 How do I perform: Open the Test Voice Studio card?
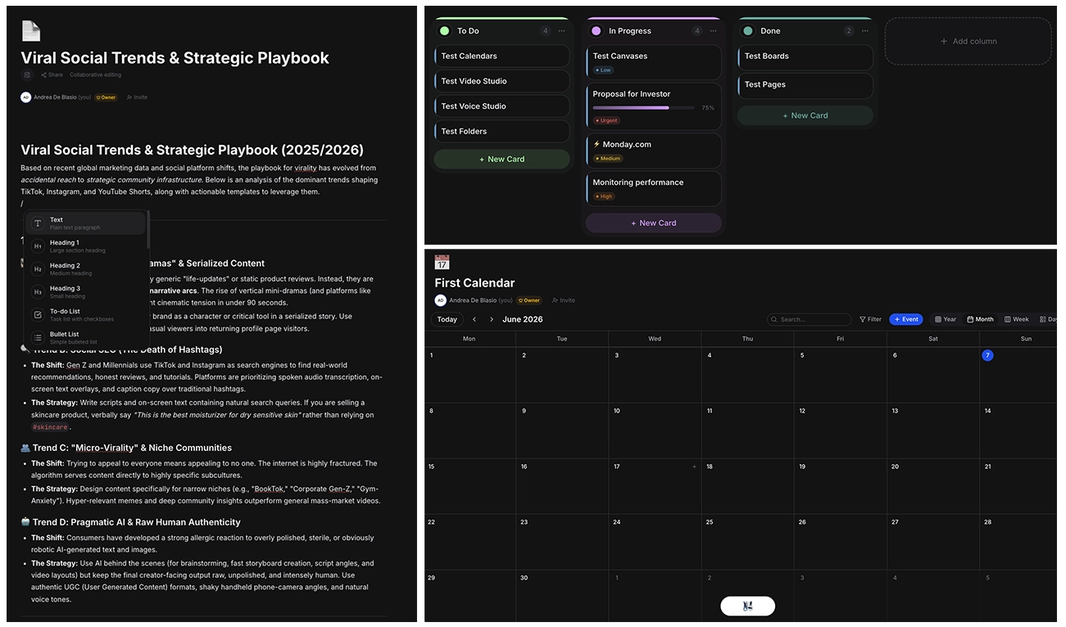point(501,106)
